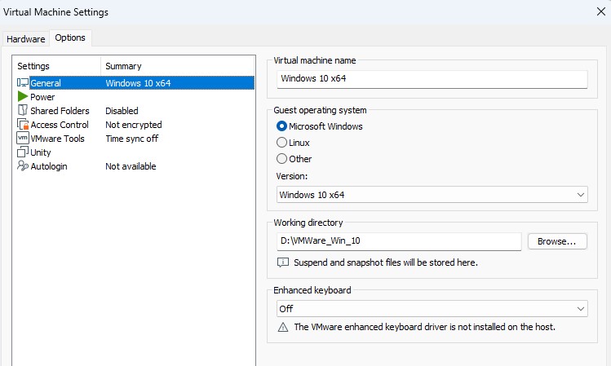Viewport: 611px width, 366px height.
Task: Click the Unity window icon
Action: pos(22,152)
